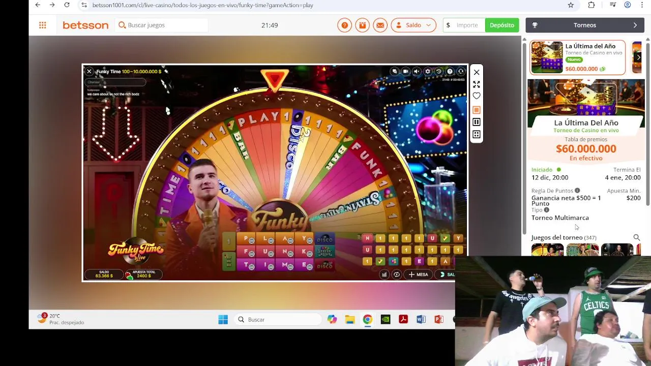The image size is (651, 366).
Task: View site information icon in address bar
Action: click(84, 5)
